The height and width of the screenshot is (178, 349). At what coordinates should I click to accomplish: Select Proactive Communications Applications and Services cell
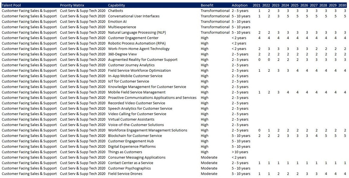coord(152,98)
